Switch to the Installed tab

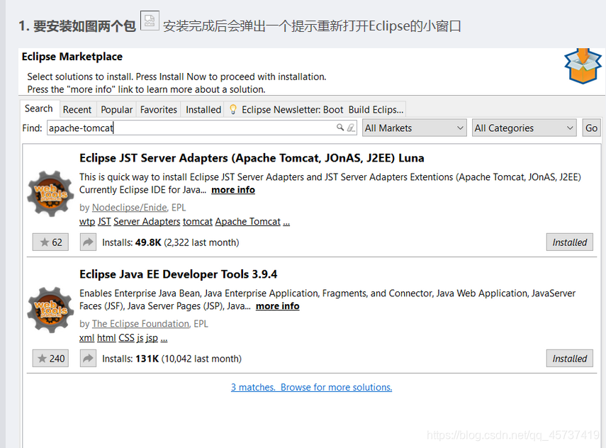(203, 110)
